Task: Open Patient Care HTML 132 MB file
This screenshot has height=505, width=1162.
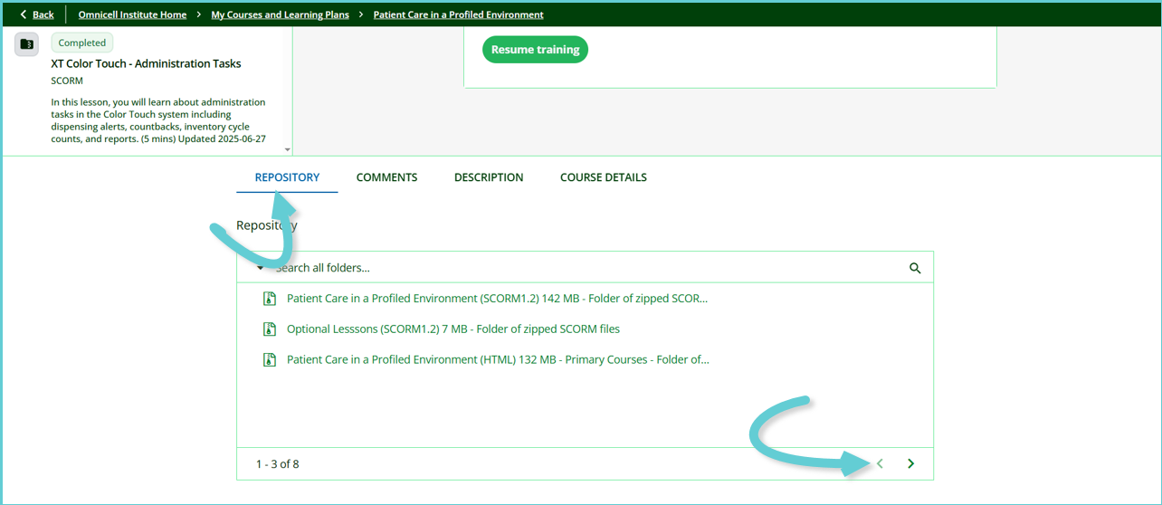Action: click(498, 359)
